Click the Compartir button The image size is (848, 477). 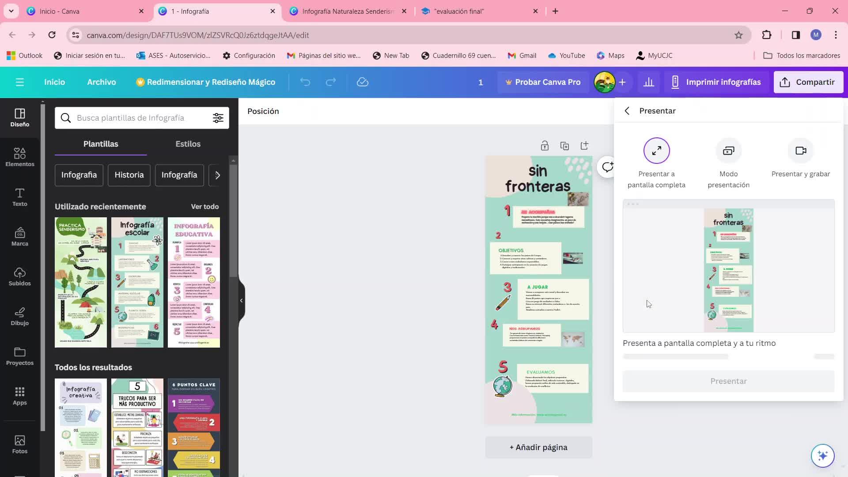click(x=808, y=82)
